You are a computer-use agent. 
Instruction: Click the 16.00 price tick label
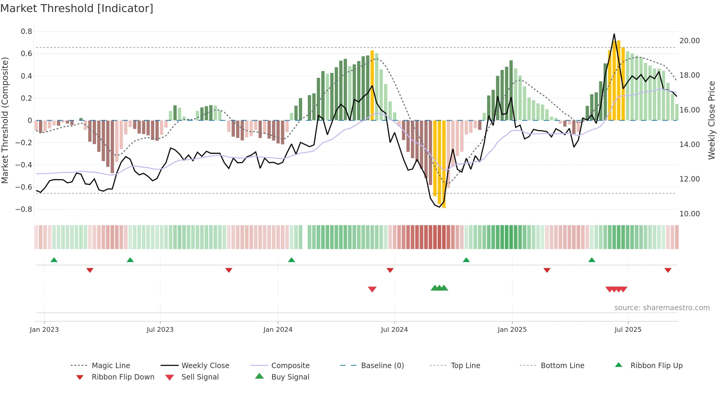[690, 110]
